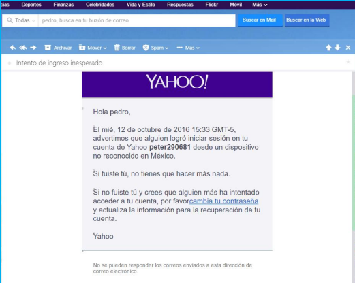355x283 pixels.
Task: Close the open message with X
Action: 348,48
